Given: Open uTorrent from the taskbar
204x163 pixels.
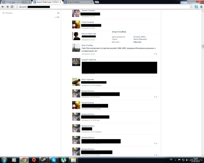Looking at the screenshot, I should [x=64, y=160].
